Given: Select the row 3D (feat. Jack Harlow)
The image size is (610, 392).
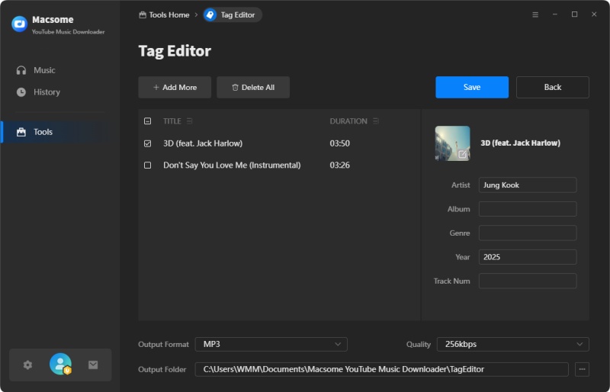Looking at the screenshot, I should point(279,143).
